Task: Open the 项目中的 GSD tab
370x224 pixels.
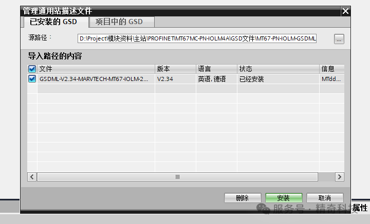Action: click(122, 22)
